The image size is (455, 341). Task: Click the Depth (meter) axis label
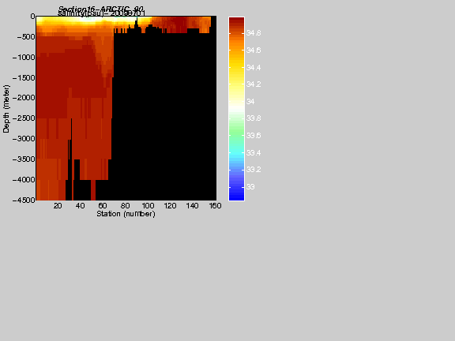[6, 109]
